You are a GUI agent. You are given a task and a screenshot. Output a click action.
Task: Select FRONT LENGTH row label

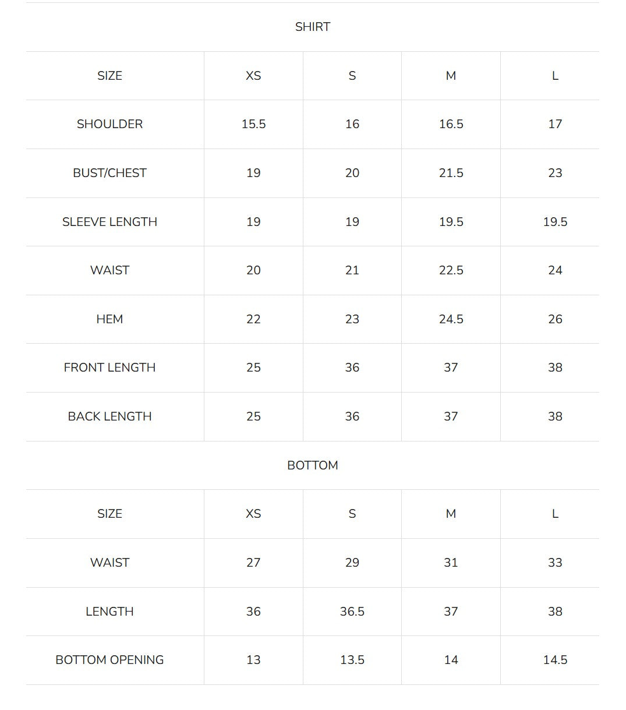(109, 368)
